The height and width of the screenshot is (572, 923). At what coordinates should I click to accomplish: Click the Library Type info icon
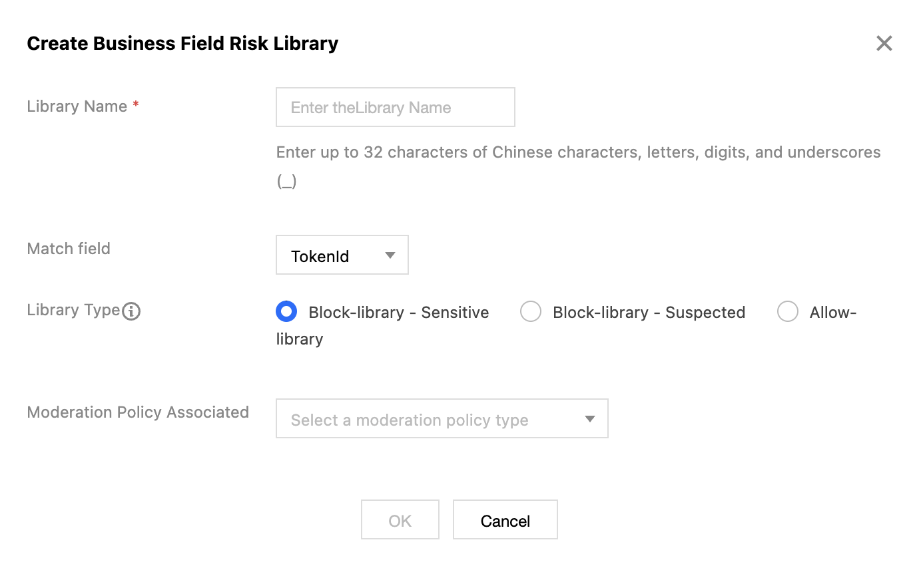pos(132,311)
